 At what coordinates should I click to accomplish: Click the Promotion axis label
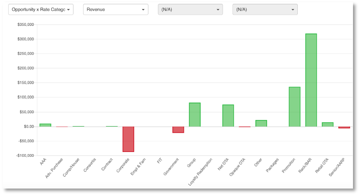click(x=288, y=165)
